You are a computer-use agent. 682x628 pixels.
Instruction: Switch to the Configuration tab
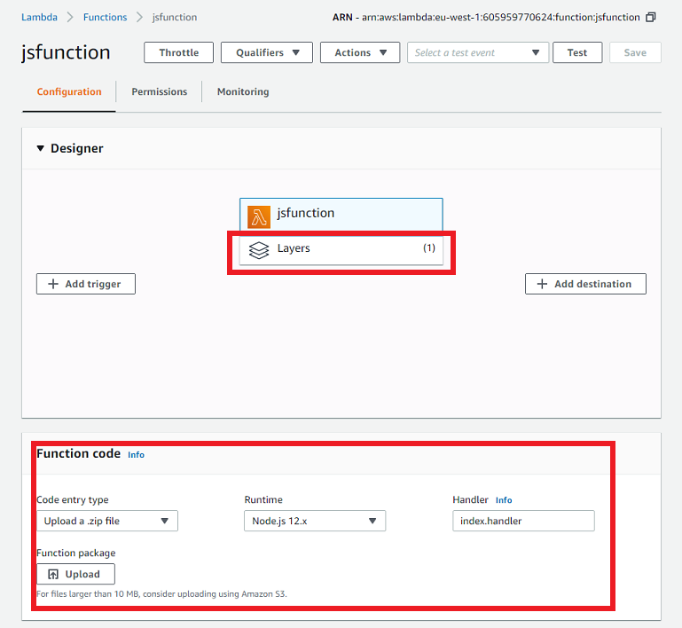(x=69, y=91)
